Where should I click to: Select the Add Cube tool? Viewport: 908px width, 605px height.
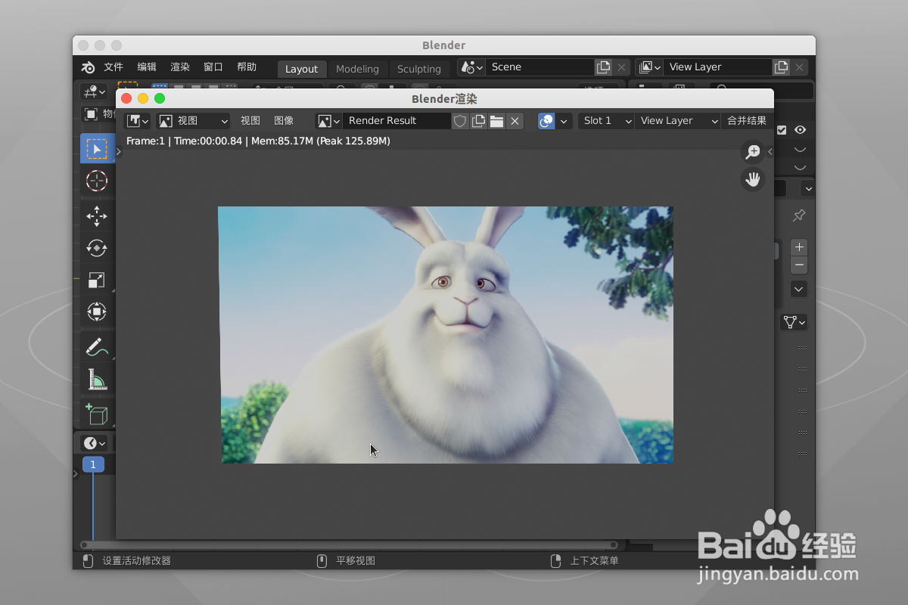tap(97, 415)
